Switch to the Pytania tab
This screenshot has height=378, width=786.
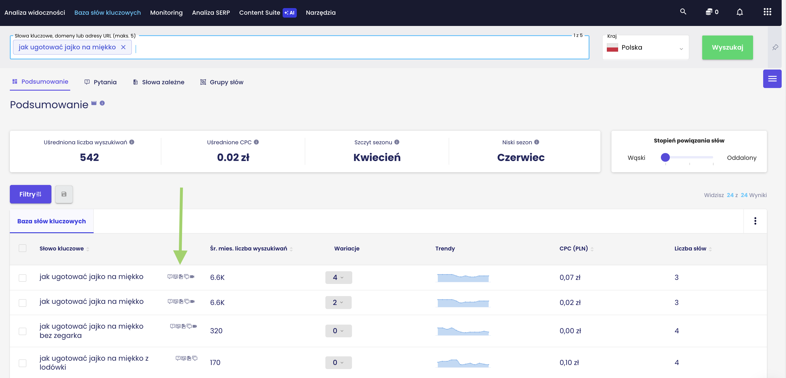(x=100, y=82)
